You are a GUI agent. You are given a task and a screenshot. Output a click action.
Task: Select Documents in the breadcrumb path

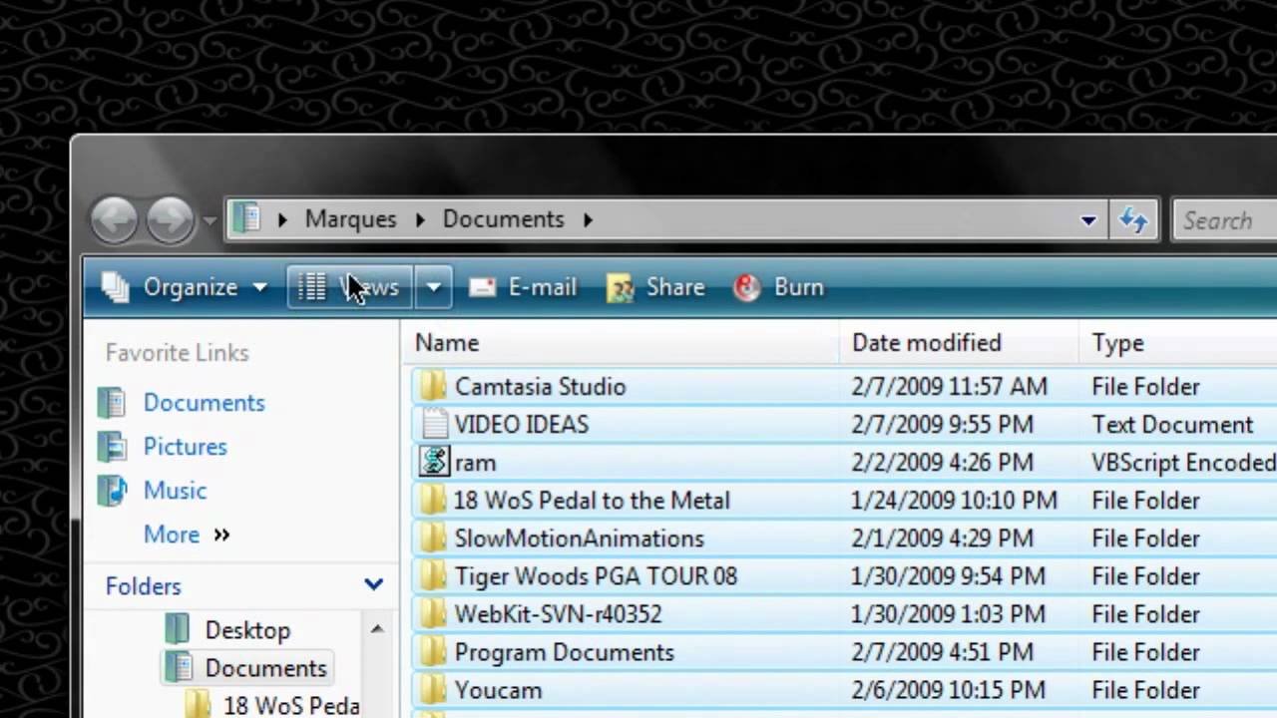point(503,219)
